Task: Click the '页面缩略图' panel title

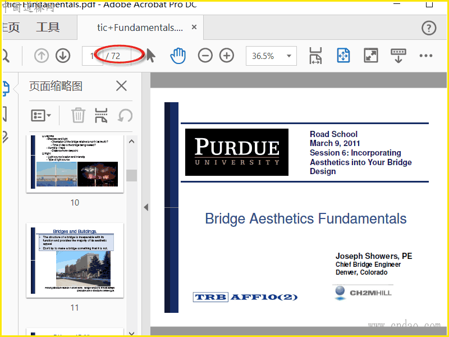Action: click(x=56, y=86)
